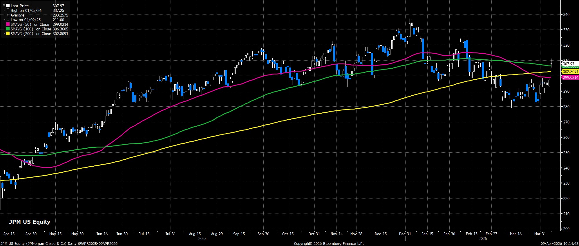The width and height of the screenshot is (579, 246).
Task: Click the Average marker icon in legend
Action: coord(8,15)
